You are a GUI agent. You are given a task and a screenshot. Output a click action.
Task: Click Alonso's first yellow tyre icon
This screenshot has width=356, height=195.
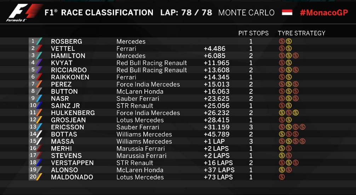[x=282, y=170]
